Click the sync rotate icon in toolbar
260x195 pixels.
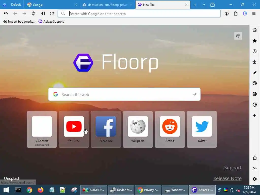click(34, 14)
